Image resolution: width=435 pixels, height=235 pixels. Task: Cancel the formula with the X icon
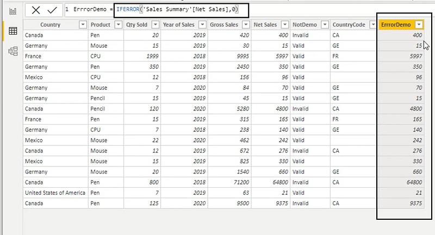click(36, 10)
